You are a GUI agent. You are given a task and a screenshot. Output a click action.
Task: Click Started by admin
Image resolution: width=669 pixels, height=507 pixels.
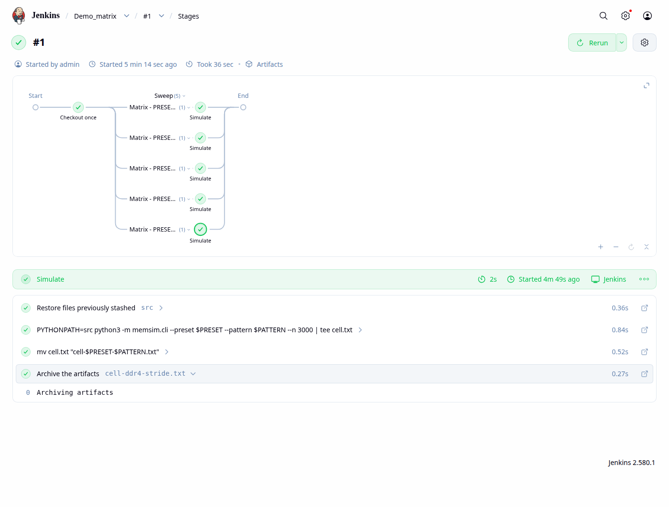(47, 64)
